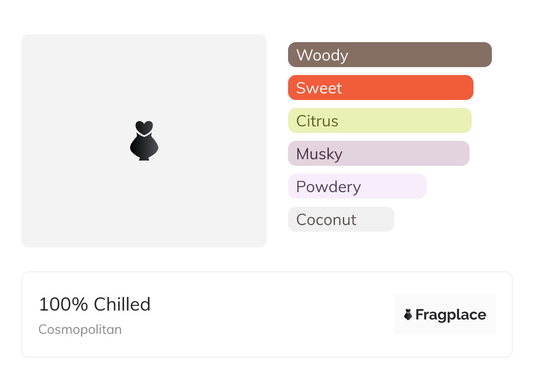Click the Fragplace logo badge
The width and height of the screenshot is (534, 379).
(445, 315)
